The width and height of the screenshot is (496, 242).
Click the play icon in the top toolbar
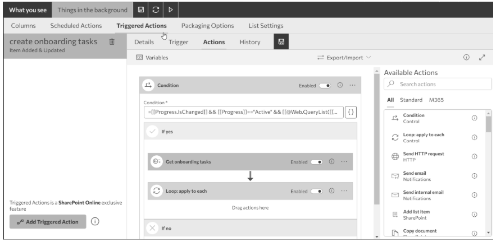pos(170,9)
